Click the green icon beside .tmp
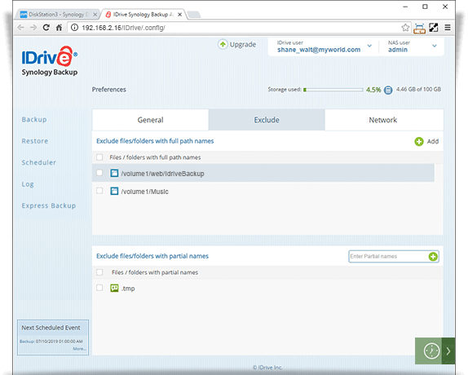The image size is (468, 375). pyautogui.click(x=114, y=288)
